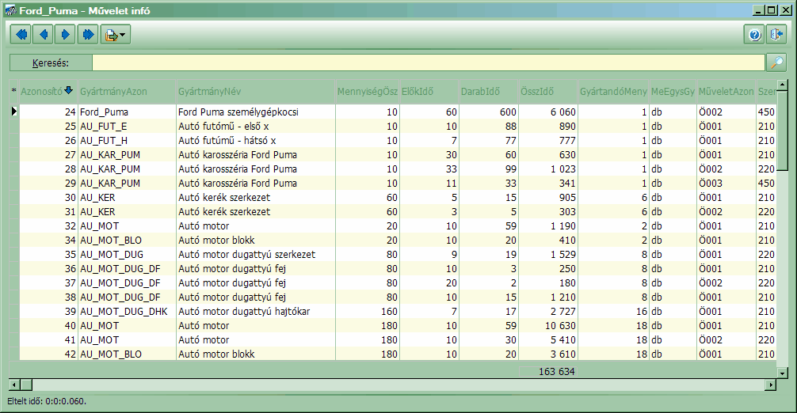
Task: Select row 32 AU_MOT cell
Action: pyautogui.click(x=127, y=225)
